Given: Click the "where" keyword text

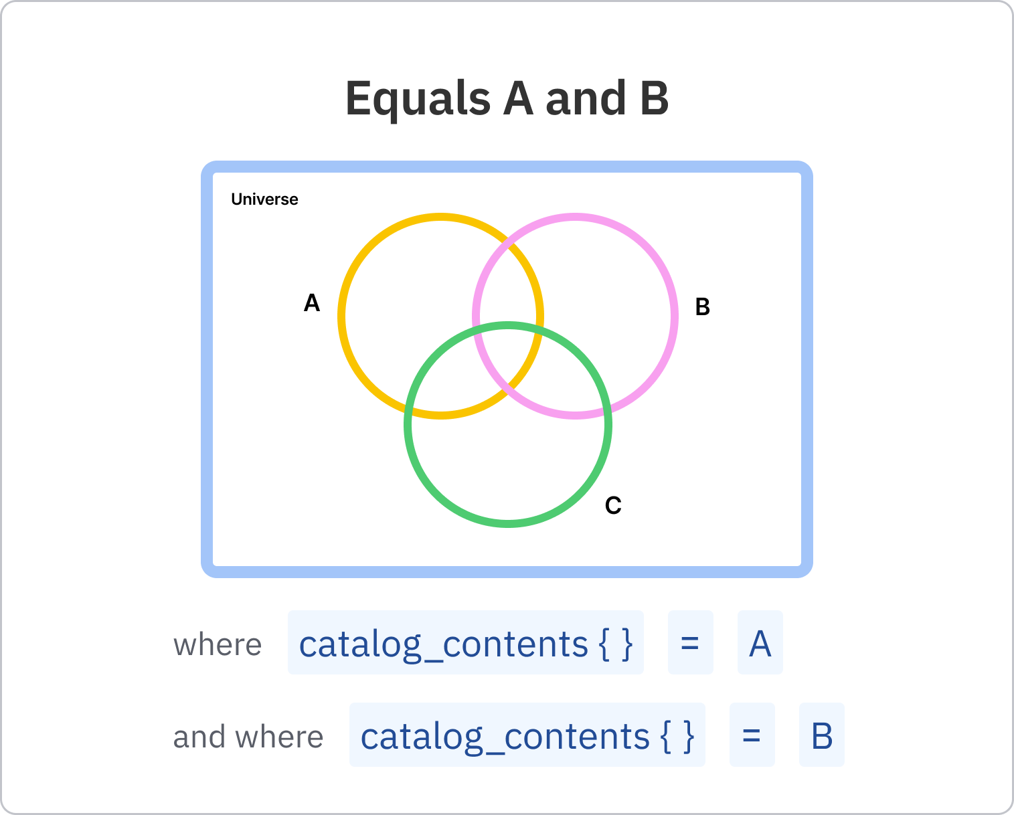Looking at the screenshot, I should [x=218, y=644].
